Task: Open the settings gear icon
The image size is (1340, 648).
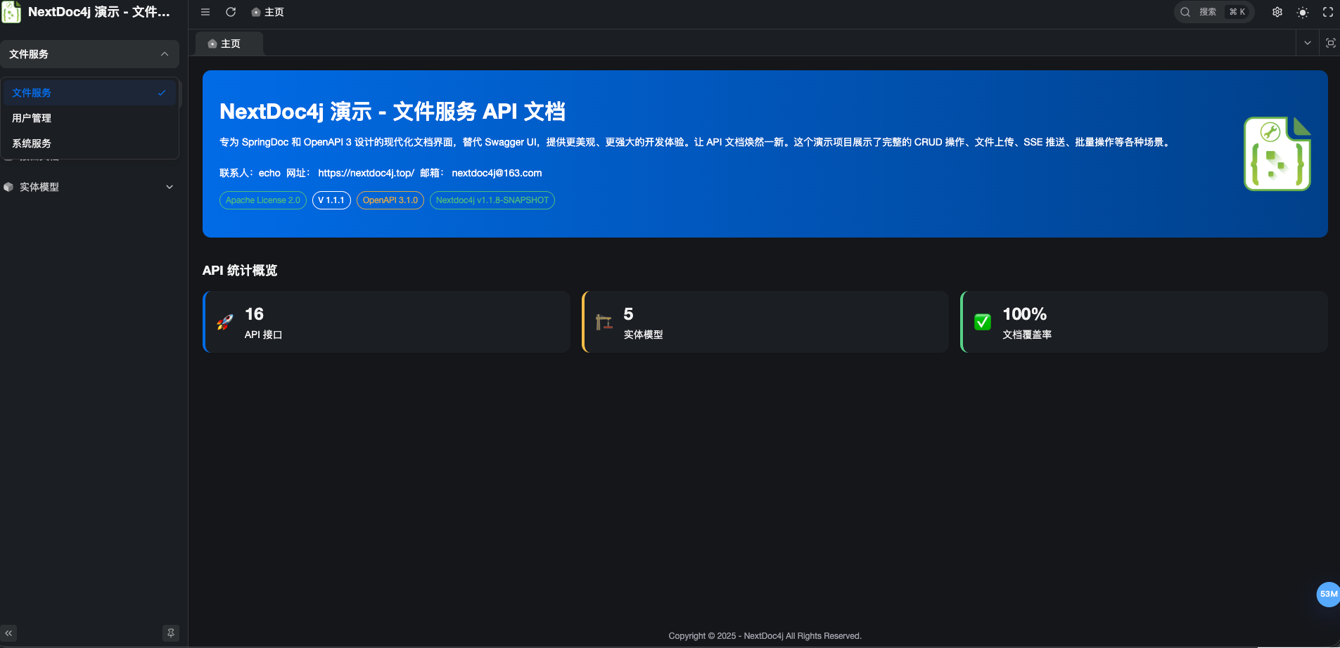Action: [x=1278, y=12]
